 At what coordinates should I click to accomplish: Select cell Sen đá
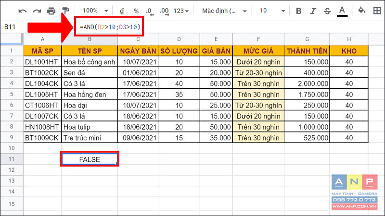tap(90, 73)
